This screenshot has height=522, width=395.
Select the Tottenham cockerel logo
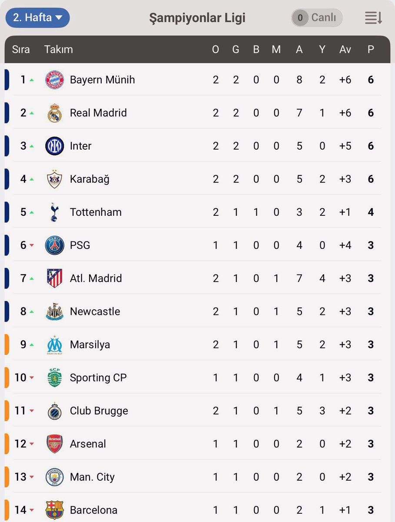(55, 212)
